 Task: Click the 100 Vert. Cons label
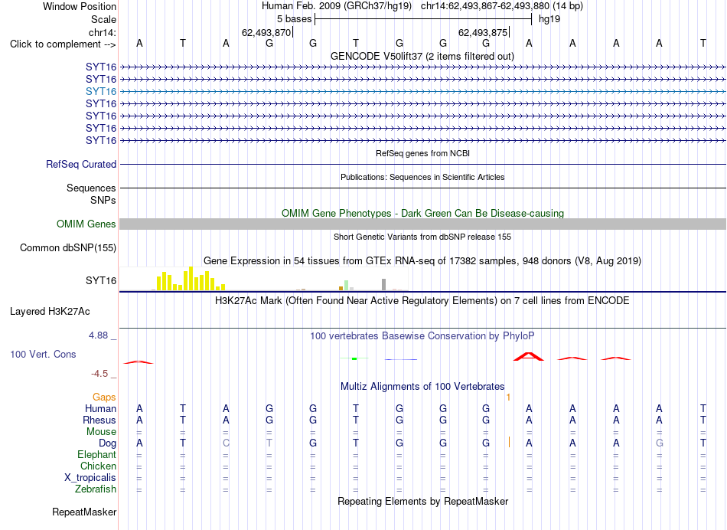(43, 355)
